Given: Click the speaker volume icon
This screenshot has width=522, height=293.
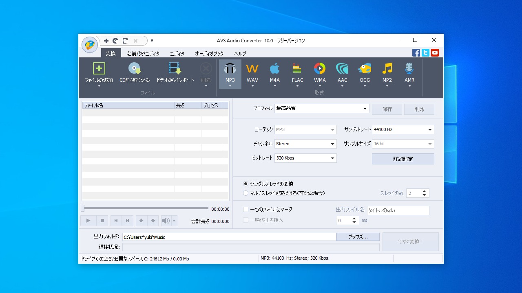Looking at the screenshot, I should pos(166,221).
